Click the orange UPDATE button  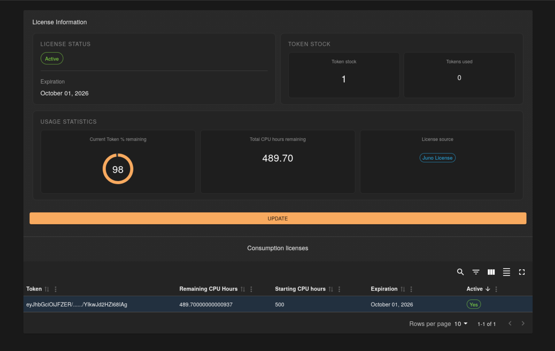278,218
